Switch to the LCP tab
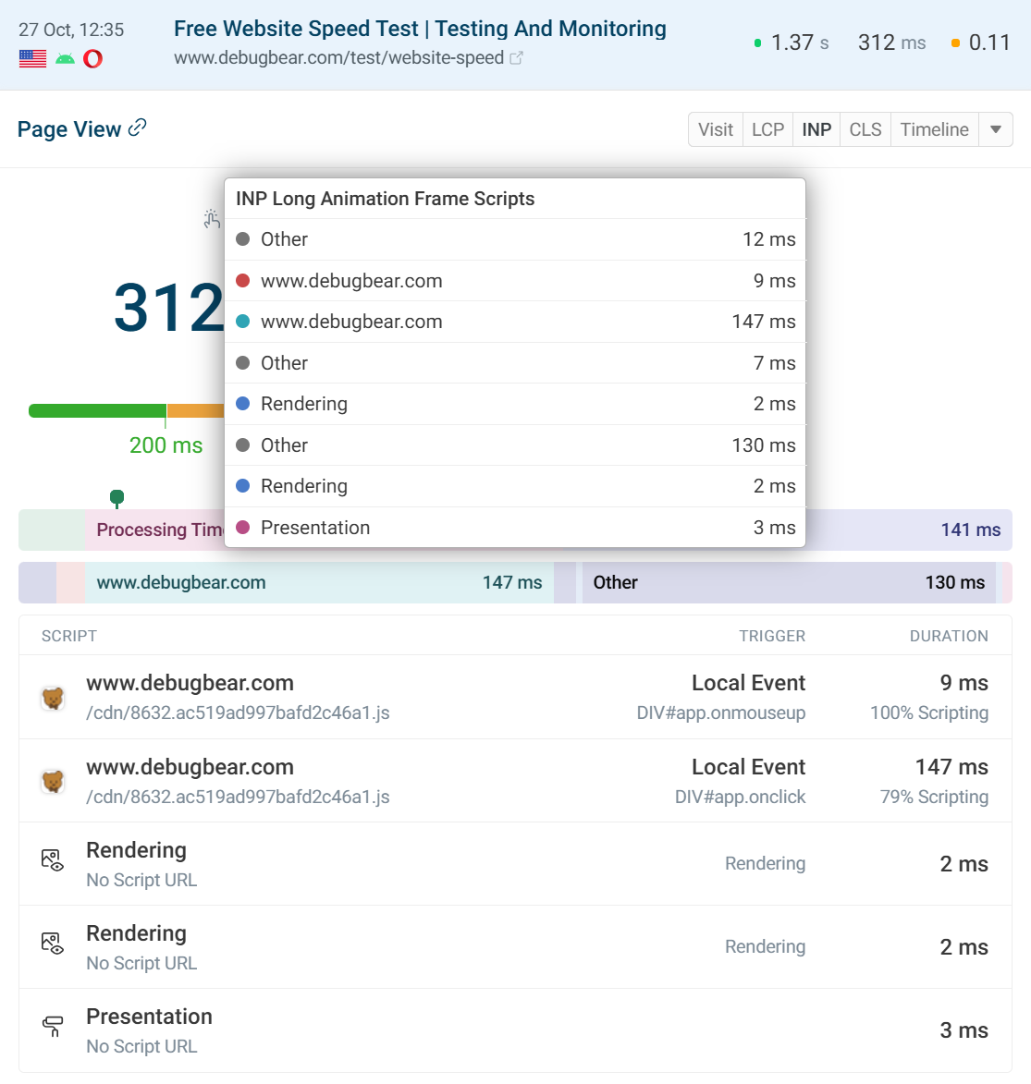This screenshot has height=1084, width=1031. click(767, 129)
